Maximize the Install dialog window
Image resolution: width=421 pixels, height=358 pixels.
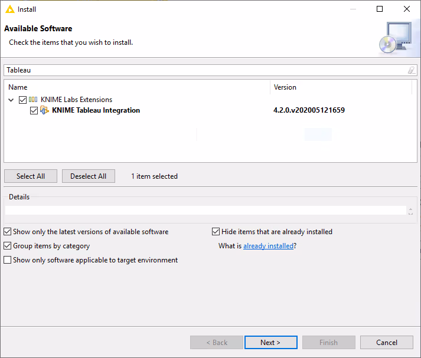click(x=380, y=9)
